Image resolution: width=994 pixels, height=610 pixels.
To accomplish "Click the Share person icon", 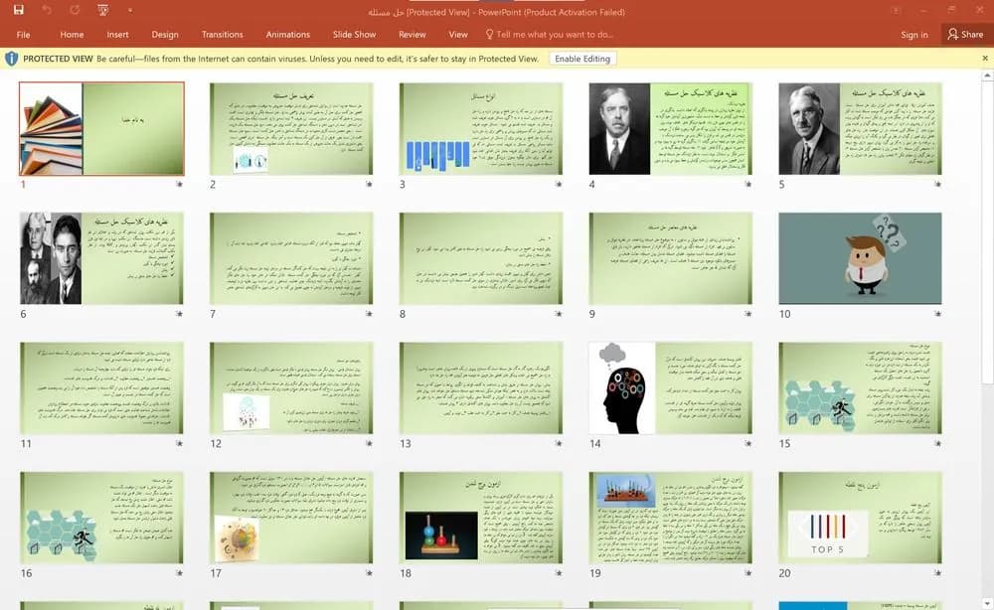I will 952,34.
